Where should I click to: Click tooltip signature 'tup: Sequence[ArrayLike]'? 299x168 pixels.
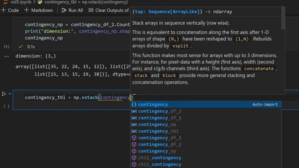[167, 12]
